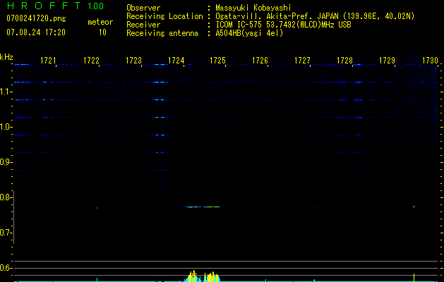This screenshot has width=444, height=282.
Task: Click time marker 1730
Action: pyautogui.click(x=430, y=61)
